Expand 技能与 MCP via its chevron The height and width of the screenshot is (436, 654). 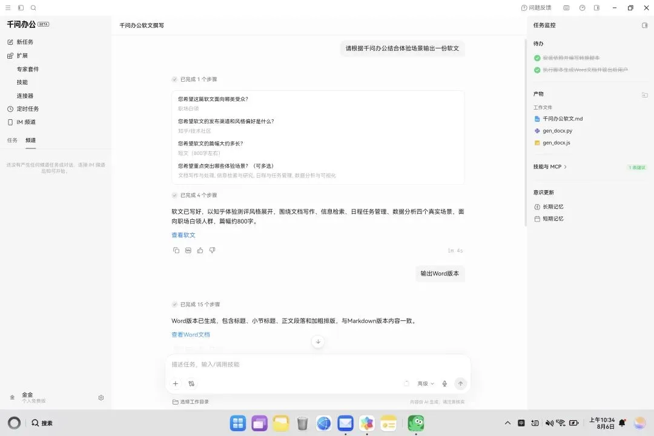coord(565,167)
